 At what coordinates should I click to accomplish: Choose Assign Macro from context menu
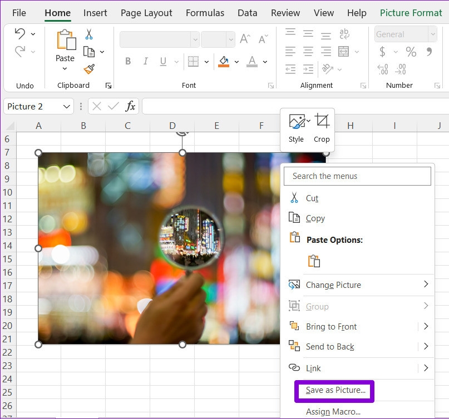click(x=333, y=411)
